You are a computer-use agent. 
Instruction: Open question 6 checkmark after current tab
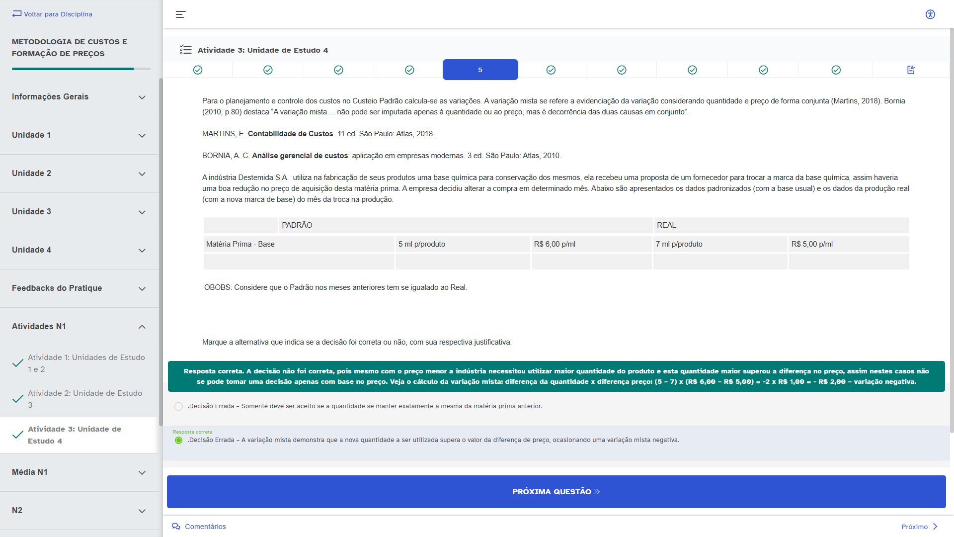pos(551,70)
